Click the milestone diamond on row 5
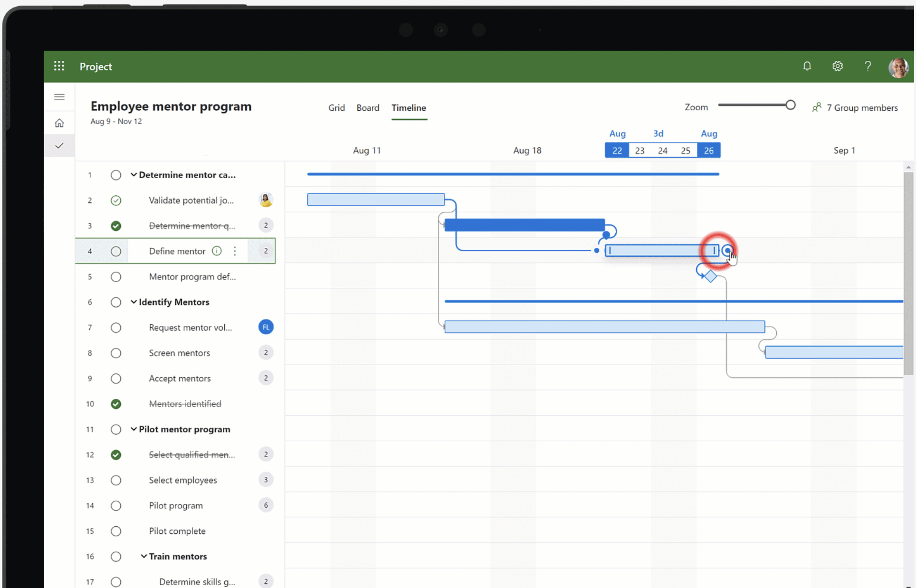The image size is (916, 588). [x=709, y=275]
